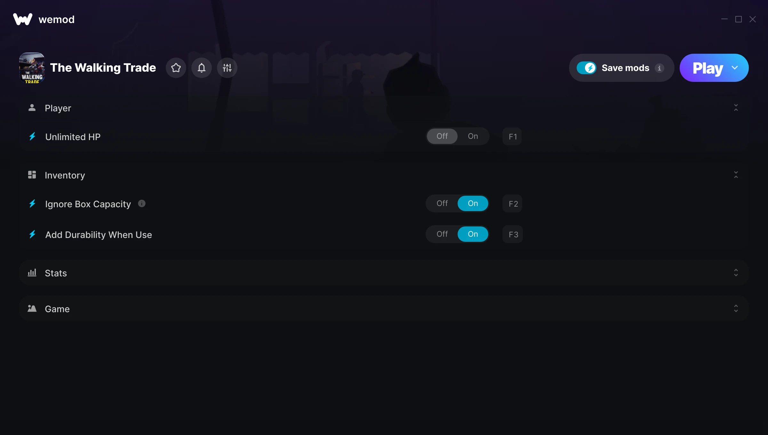Viewport: 768px width, 435px height.
Task: Change the F1 hotkey for Unlimited HP
Action: (512, 137)
